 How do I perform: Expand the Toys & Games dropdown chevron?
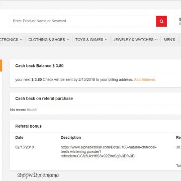106,40
